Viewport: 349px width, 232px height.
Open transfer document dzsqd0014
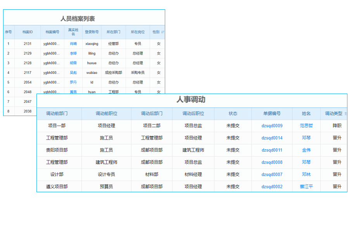tap(271, 138)
